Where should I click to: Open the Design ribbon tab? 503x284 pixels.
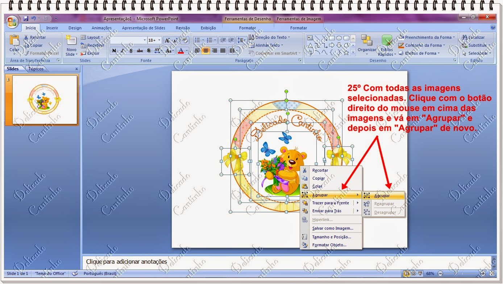click(75, 28)
